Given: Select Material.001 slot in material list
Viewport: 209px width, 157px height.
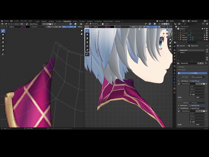Looking at the screenshot, I should [191, 50].
